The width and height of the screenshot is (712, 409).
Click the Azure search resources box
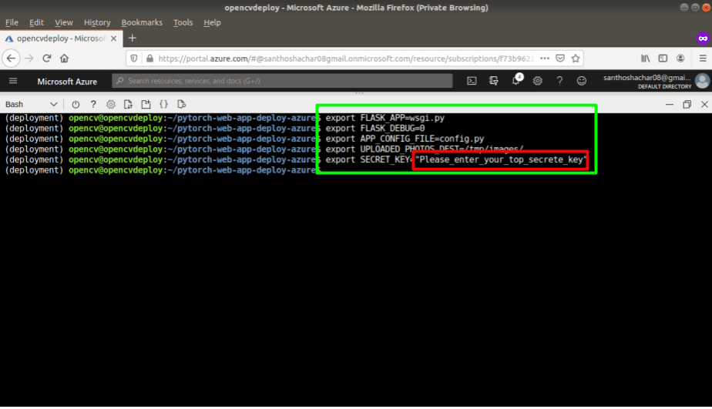click(x=282, y=81)
